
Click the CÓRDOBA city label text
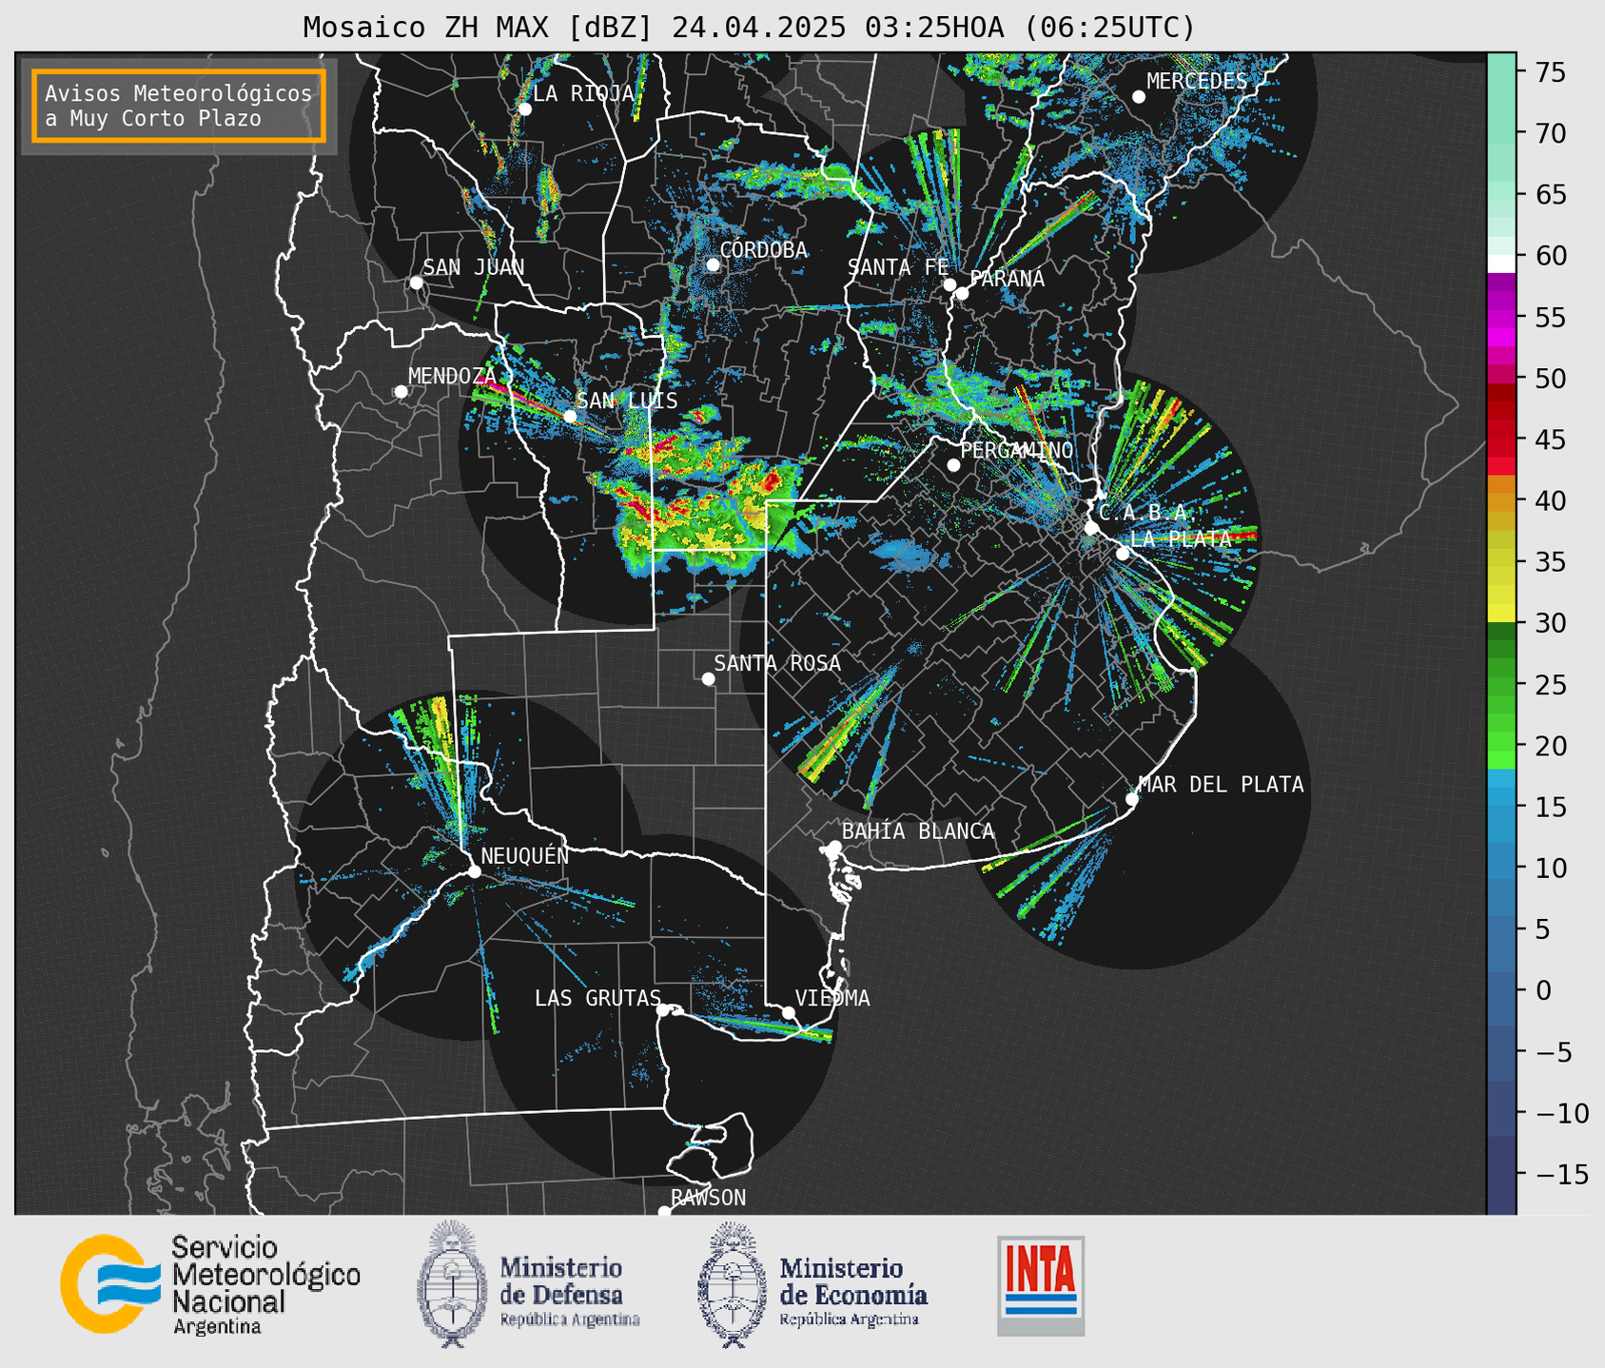click(763, 250)
